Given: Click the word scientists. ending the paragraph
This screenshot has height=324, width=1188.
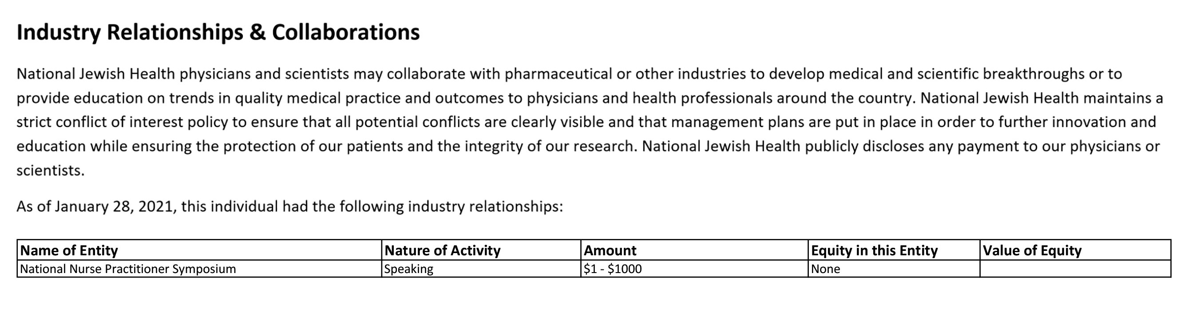Looking at the screenshot, I should 51,171.
